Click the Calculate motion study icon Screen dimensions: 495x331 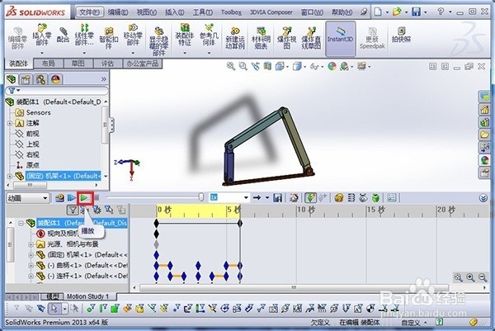pyautogui.click(x=59, y=198)
